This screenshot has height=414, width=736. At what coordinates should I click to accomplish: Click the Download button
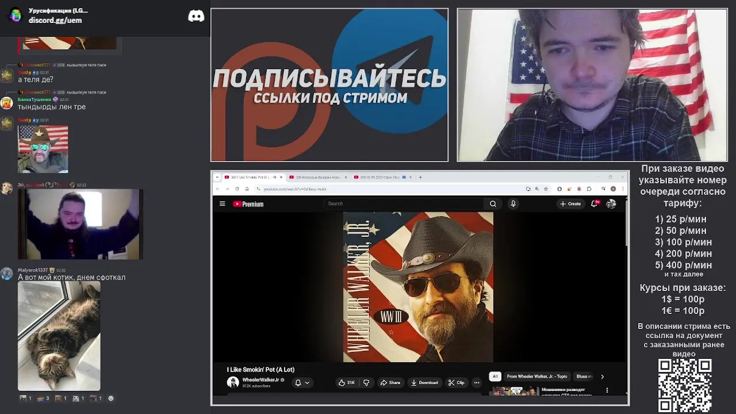pyautogui.click(x=424, y=382)
